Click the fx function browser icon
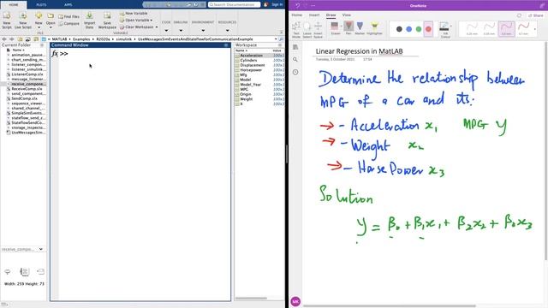This screenshot has height=308, width=548. (55, 54)
